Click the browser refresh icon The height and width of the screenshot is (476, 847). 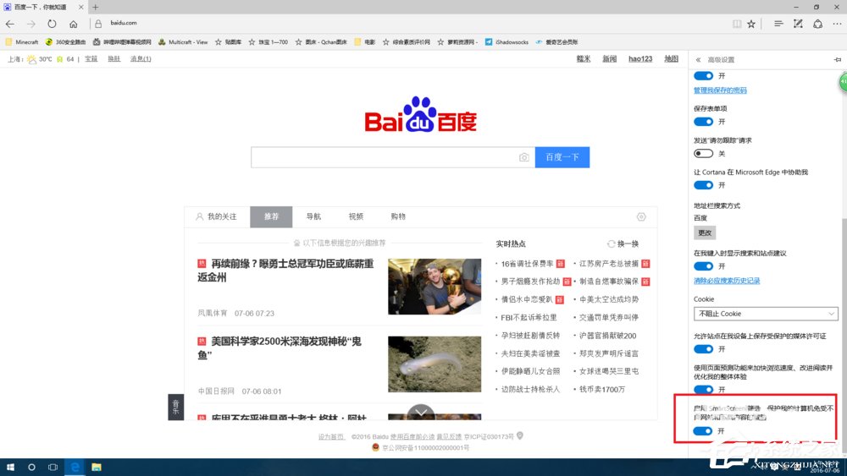coord(53,24)
